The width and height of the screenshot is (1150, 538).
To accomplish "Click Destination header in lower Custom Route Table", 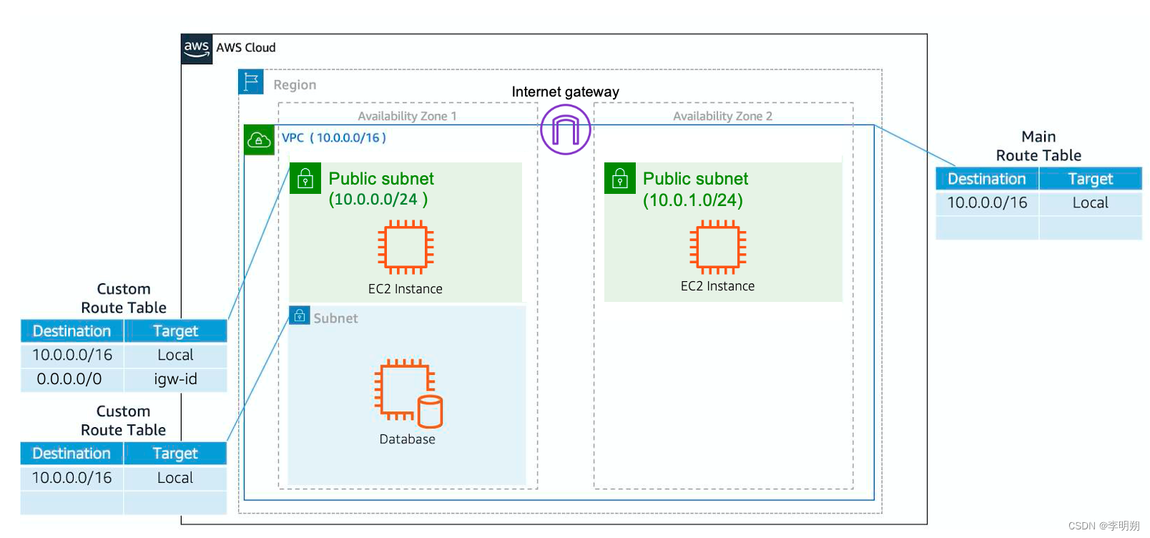I will [x=72, y=454].
